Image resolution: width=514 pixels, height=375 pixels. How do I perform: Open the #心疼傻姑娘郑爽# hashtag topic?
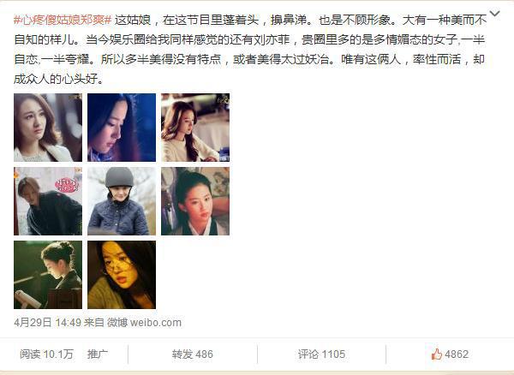[63, 21]
